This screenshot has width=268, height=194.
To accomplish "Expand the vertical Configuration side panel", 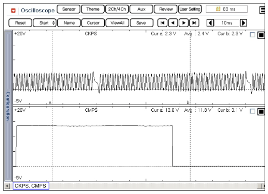I will pyautogui.click(x=8, y=106).
